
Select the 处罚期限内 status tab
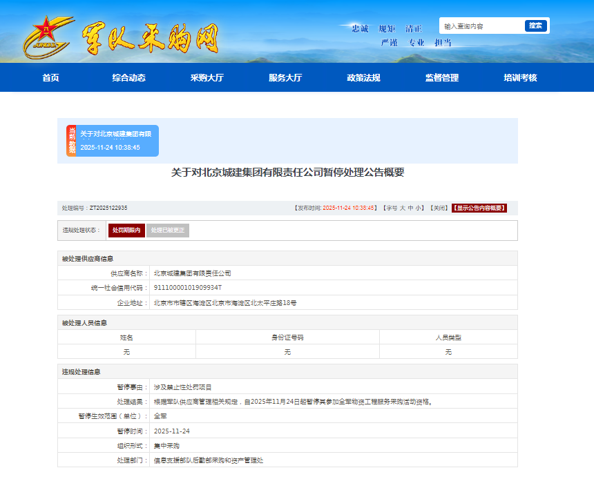[x=126, y=230]
